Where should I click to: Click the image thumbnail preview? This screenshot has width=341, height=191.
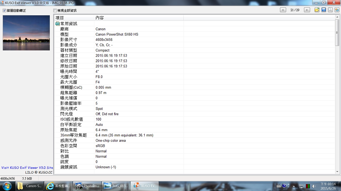click(x=26, y=33)
